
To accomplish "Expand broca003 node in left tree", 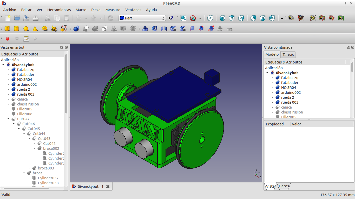I will pos(29,168).
